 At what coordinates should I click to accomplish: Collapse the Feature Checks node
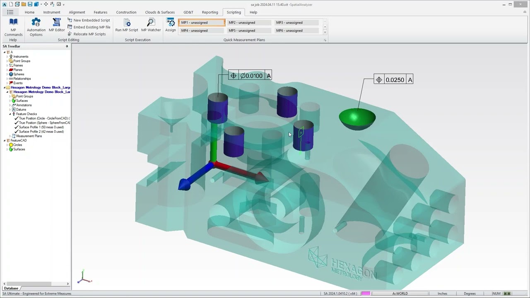point(10,114)
